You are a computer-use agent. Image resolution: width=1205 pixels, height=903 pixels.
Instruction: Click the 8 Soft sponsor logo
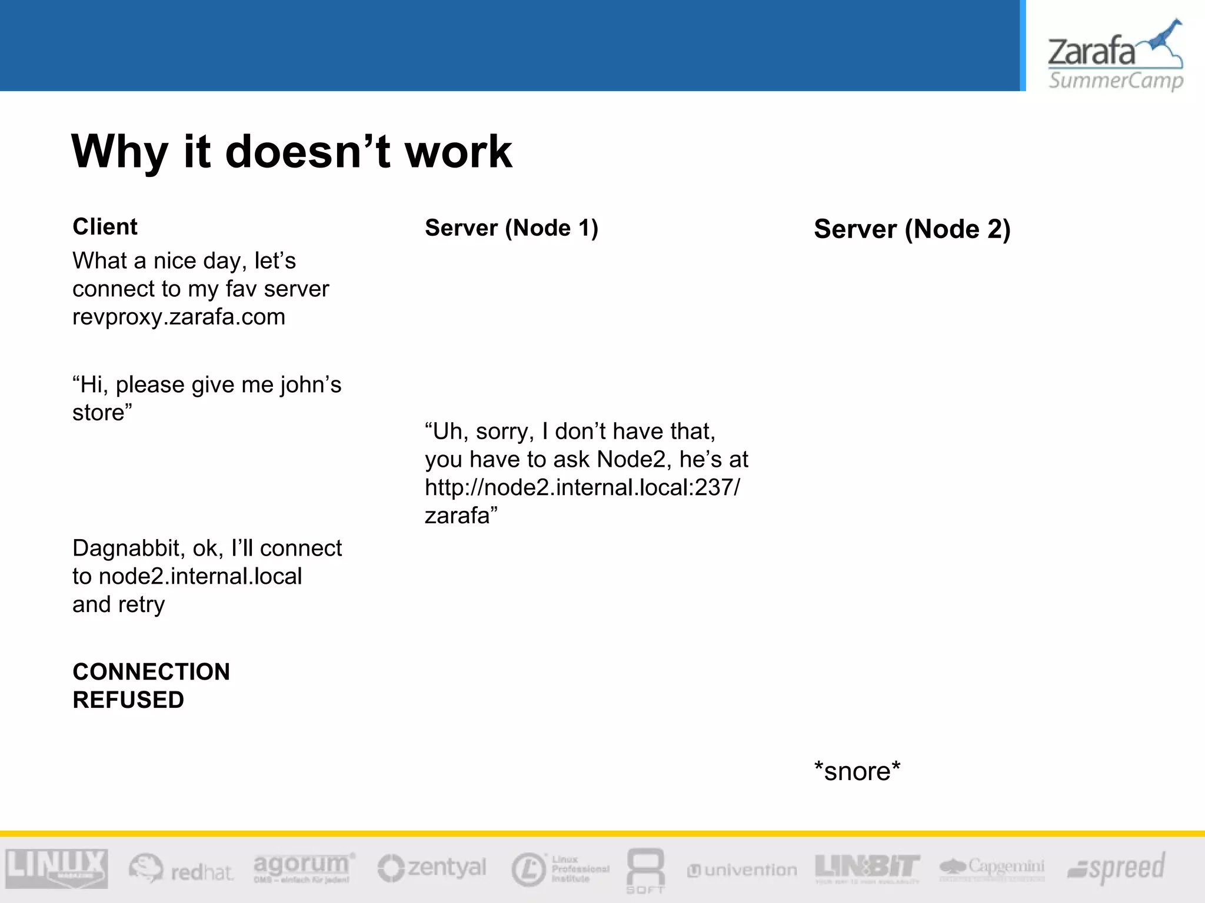tap(645, 871)
